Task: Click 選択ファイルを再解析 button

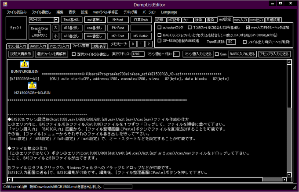Action: point(51,54)
